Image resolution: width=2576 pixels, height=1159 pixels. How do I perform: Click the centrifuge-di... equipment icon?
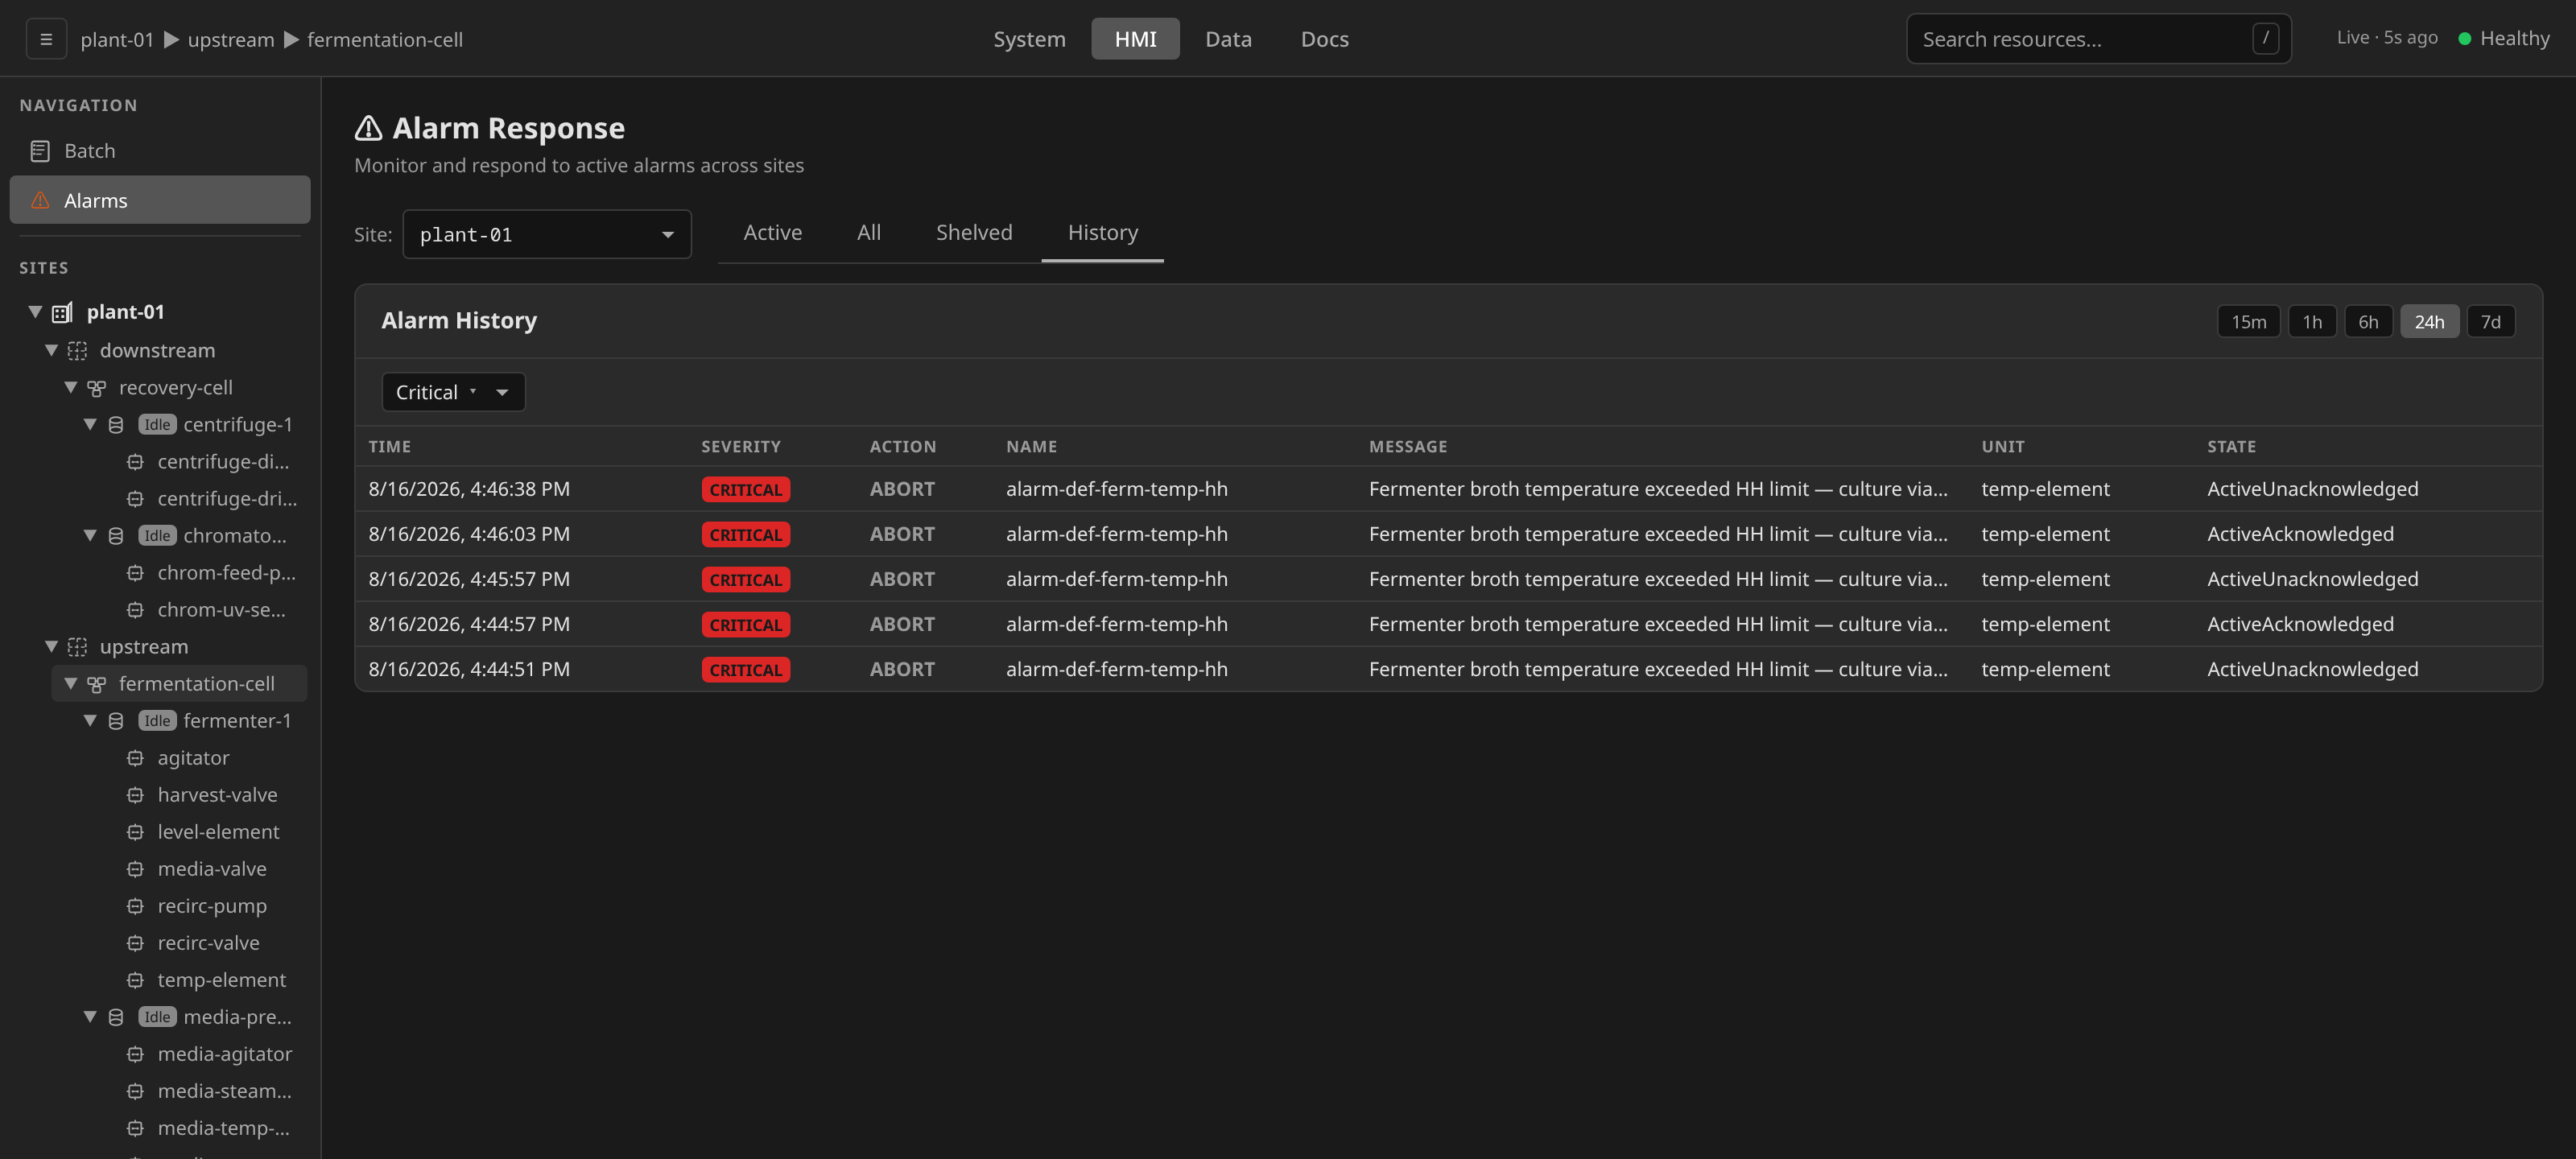coord(135,461)
